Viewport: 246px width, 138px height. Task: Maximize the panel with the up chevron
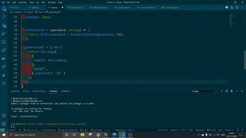coord(237,91)
